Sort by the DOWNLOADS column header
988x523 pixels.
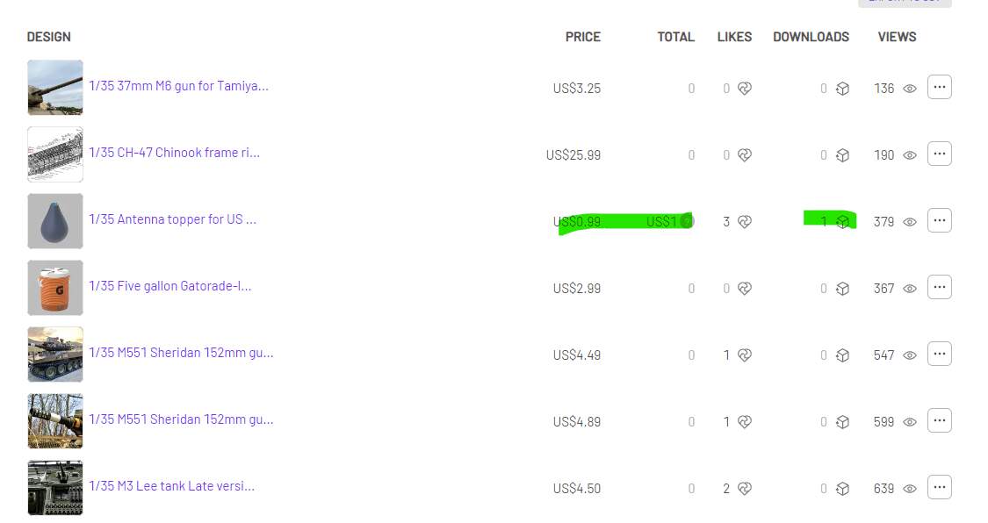point(811,37)
